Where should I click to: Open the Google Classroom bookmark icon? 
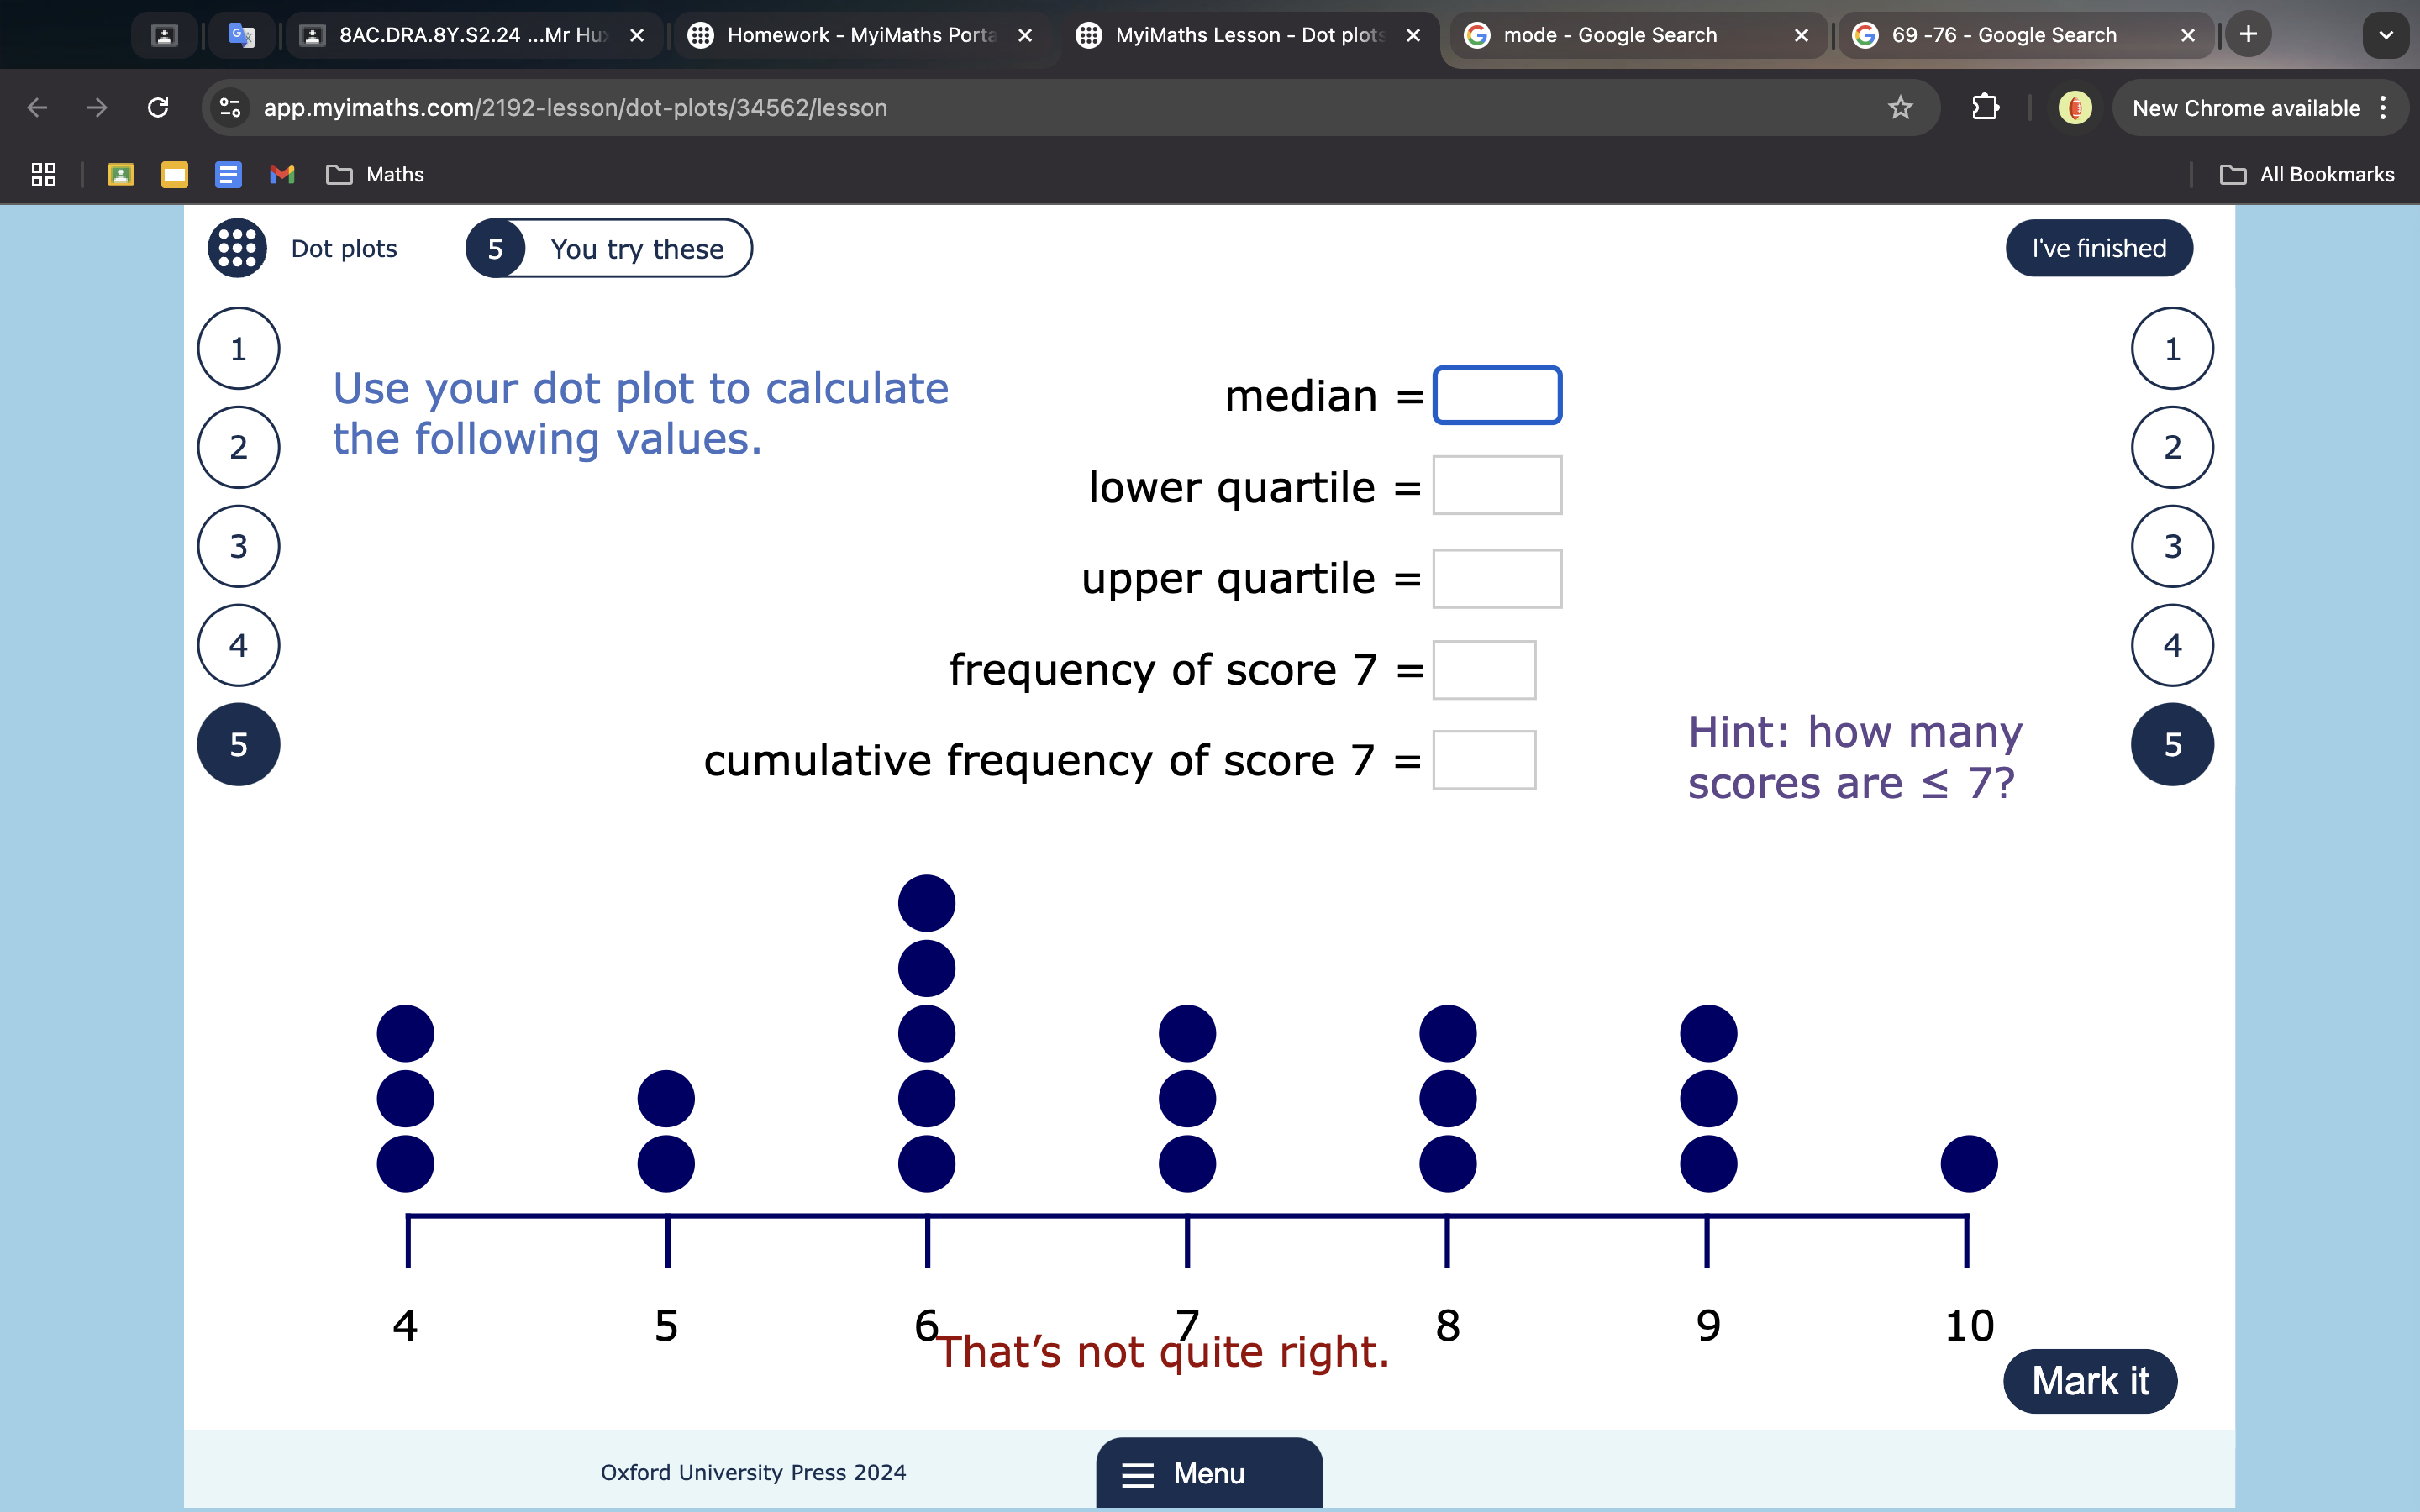[x=121, y=175]
